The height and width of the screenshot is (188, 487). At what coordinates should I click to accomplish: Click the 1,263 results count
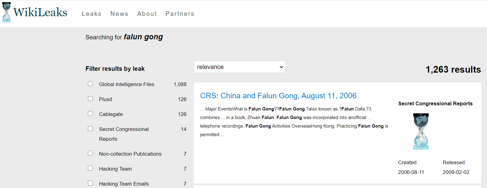[453, 70]
